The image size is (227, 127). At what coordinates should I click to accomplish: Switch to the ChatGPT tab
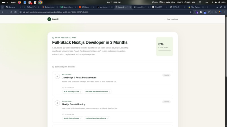point(158,7)
